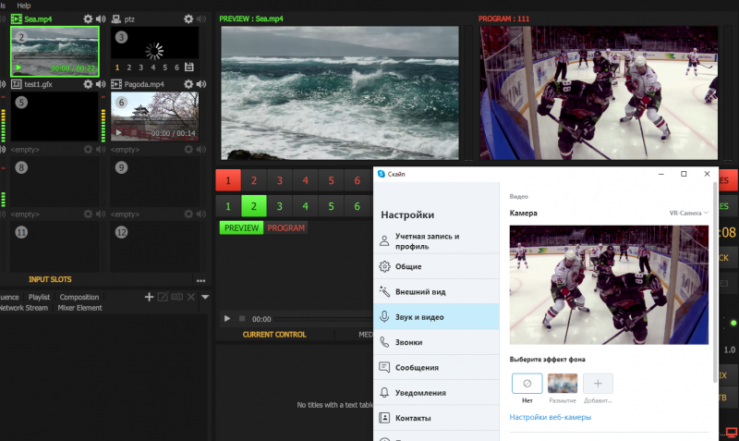The image size is (739, 441).
Task: Open Общие settings in Skype sidebar
Action: click(x=408, y=266)
